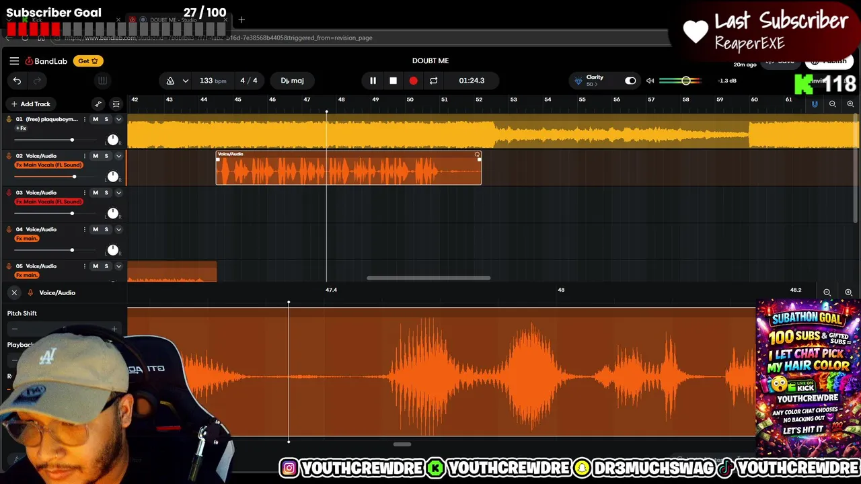Collapse all tracks height icon
Screen dimensions: 861x484
coord(116,104)
